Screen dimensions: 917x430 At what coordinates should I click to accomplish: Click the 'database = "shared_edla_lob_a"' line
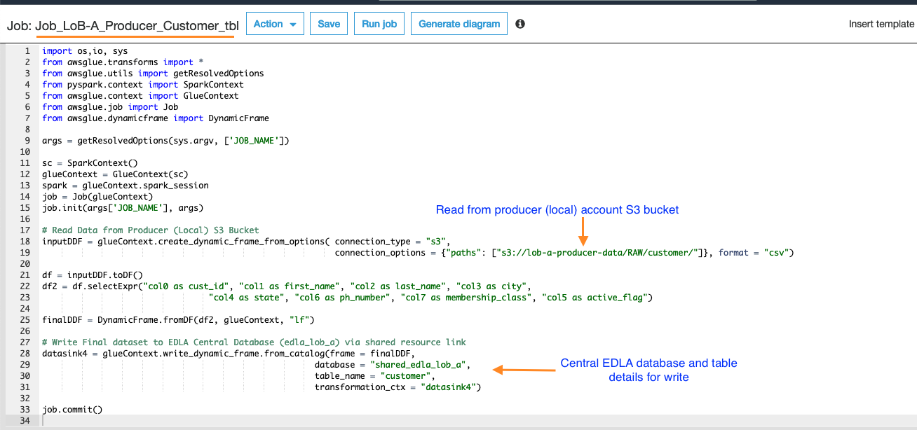coord(393,365)
